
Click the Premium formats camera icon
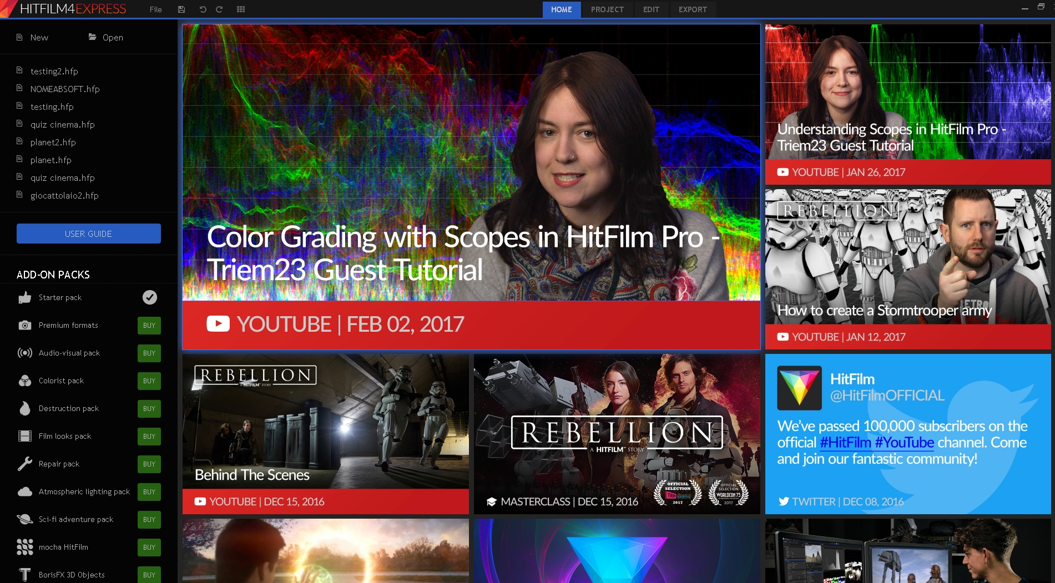25,325
